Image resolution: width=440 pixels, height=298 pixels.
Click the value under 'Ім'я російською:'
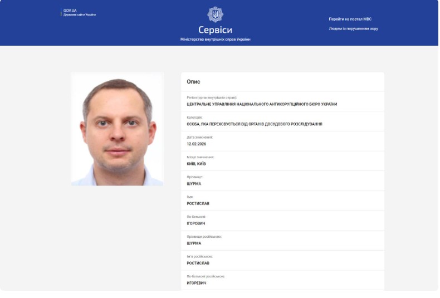pos(198,263)
